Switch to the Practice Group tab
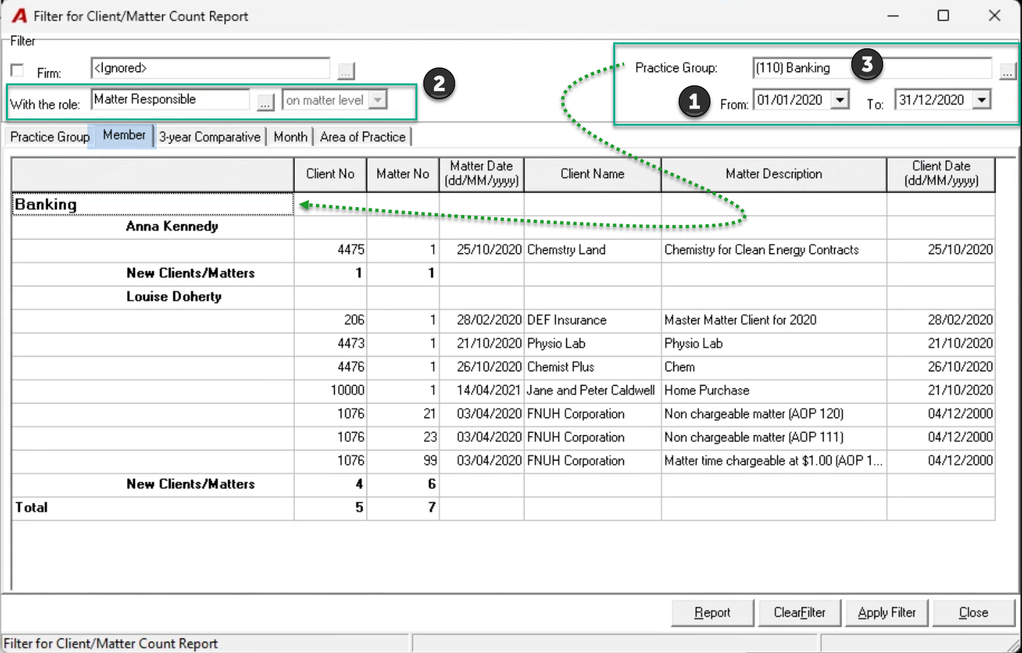This screenshot has width=1022, height=653. [x=50, y=137]
